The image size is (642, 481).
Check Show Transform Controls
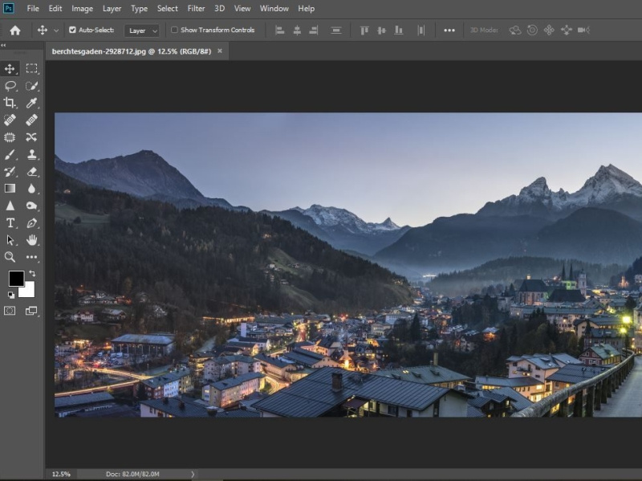tap(173, 30)
